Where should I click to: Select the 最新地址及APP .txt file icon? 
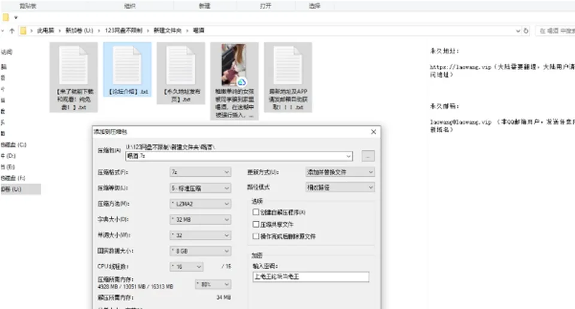pos(288,65)
